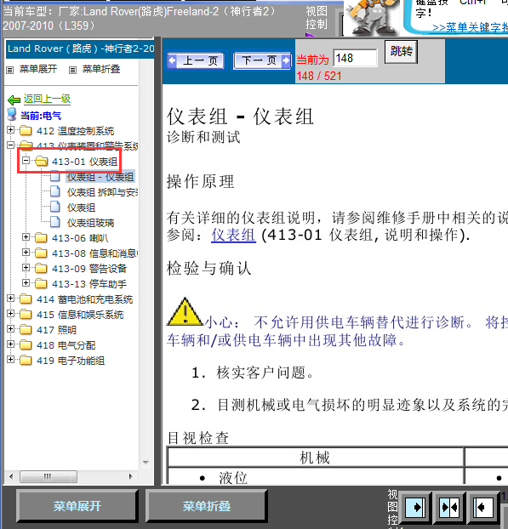Click the tree scrollbar right arrow
The width and height of the screenshot is (508, 529).
coord(131,477)
